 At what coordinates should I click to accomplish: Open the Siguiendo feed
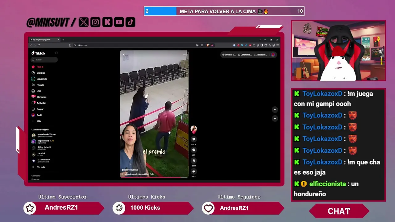point(39,79)
